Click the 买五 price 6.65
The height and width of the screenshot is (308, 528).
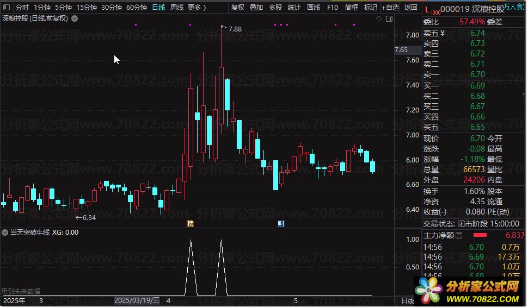click(477, 127)
